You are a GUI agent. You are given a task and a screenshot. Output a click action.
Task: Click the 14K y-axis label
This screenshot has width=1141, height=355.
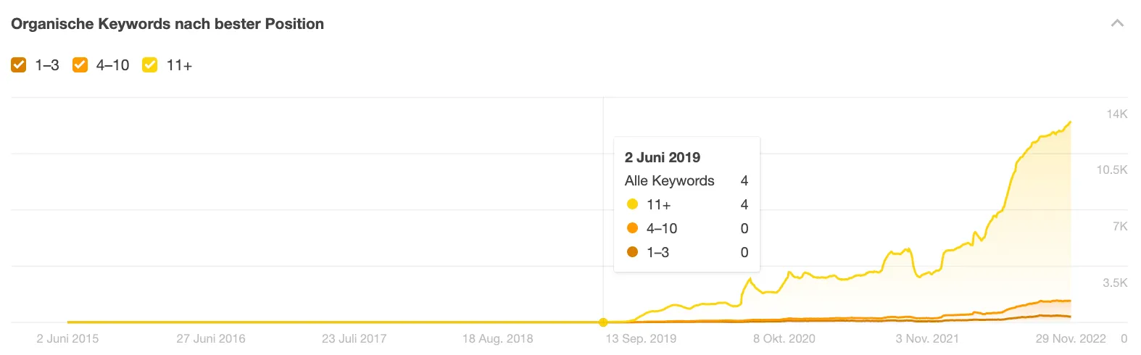tap(1117, 114)
